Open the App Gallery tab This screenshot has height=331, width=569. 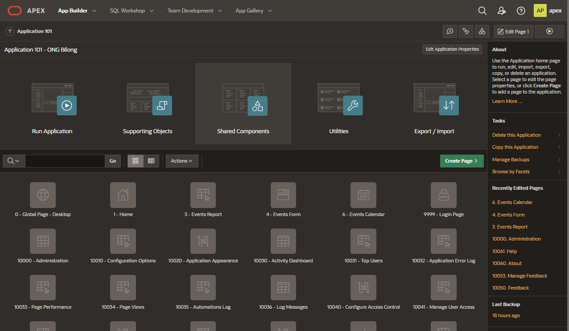(249, 11)
